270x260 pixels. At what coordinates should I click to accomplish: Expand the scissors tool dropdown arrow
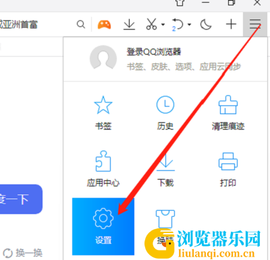(x=163, y=24)
